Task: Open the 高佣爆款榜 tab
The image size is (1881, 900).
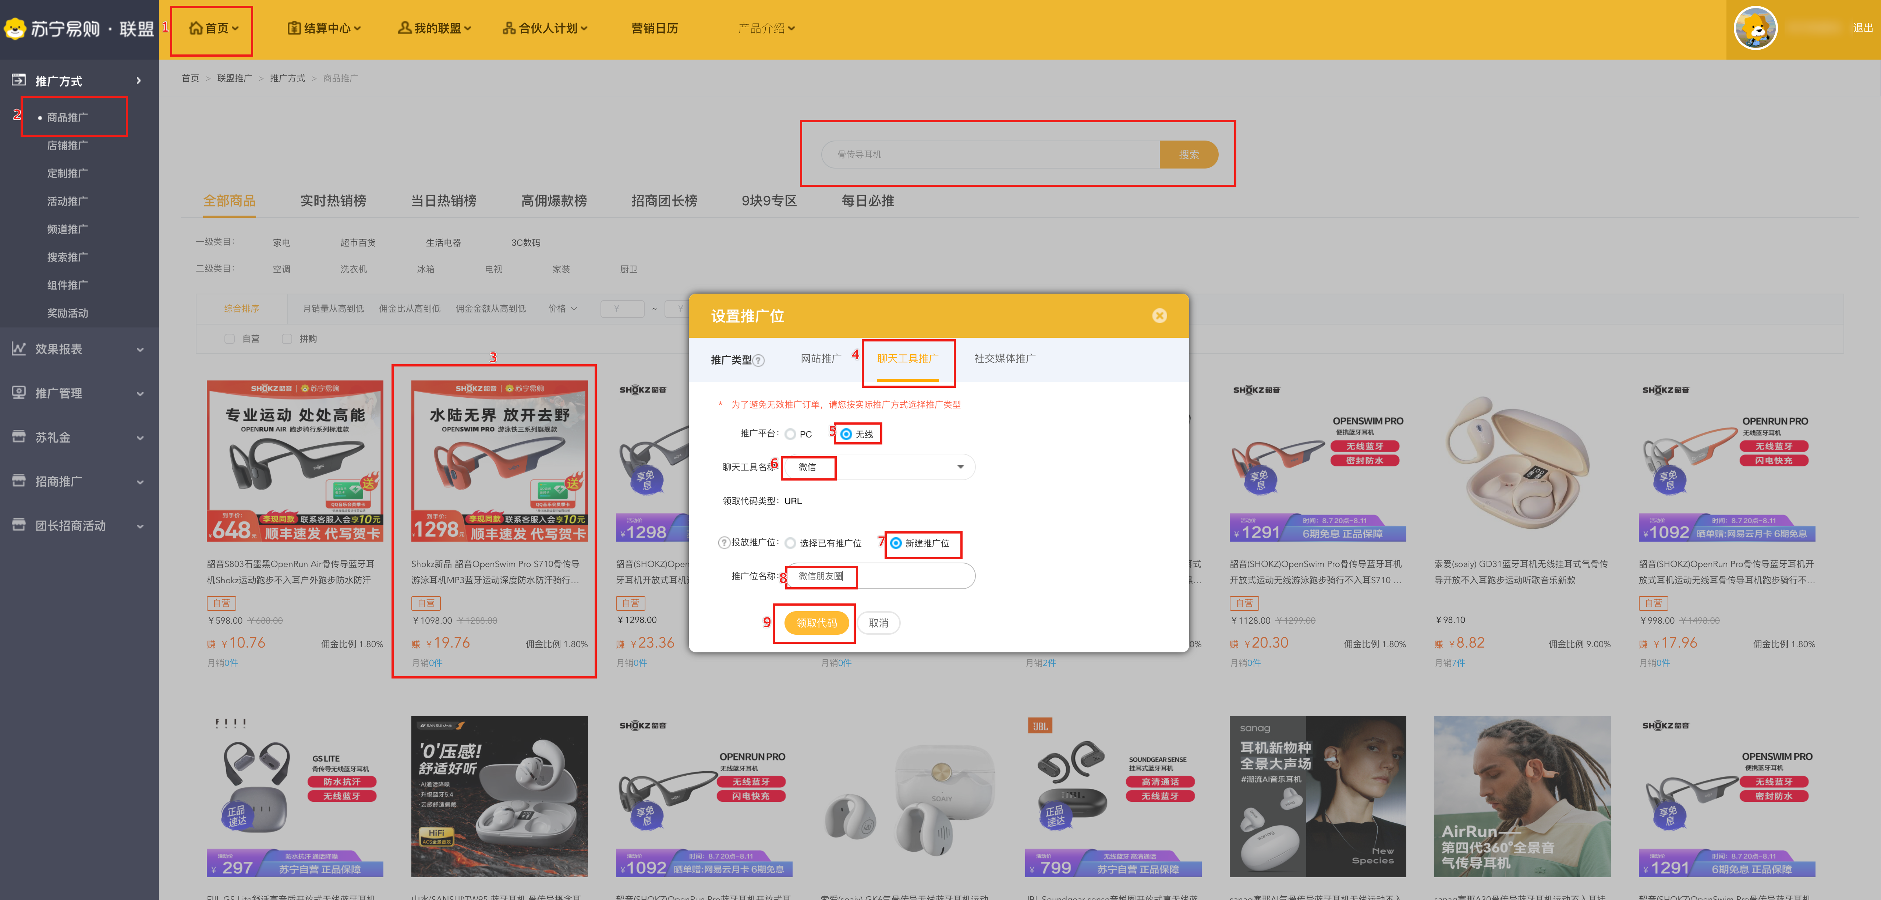Action: (553, 201)
